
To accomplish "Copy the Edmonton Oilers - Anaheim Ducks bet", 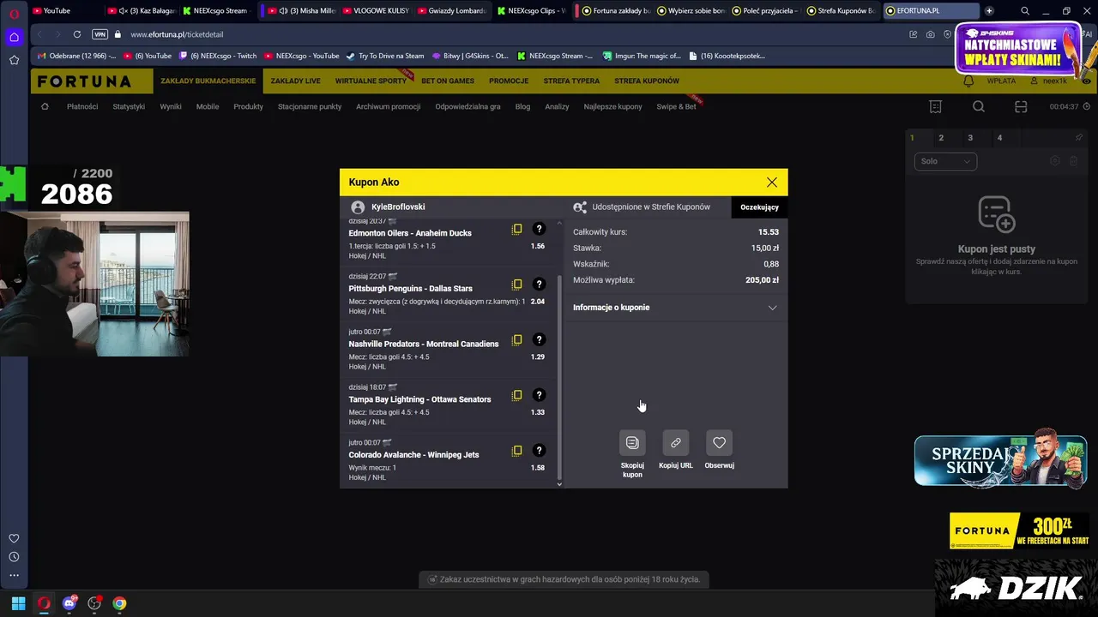I will coord(517,229).
